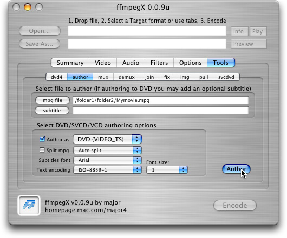287x238 pixels.
Task: Select the Filters tab
Action: pyautogui.click(x=159, y=63)
